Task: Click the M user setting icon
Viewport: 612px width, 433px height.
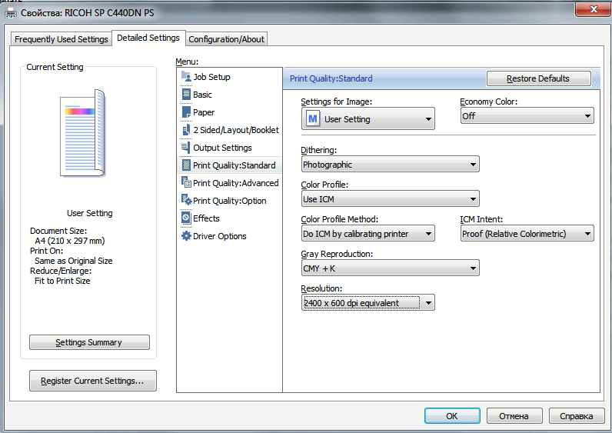Action: [x=313, y=118]
